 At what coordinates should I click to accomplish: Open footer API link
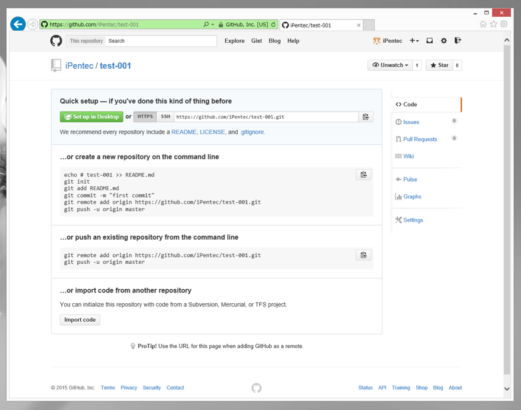(382, 388)
